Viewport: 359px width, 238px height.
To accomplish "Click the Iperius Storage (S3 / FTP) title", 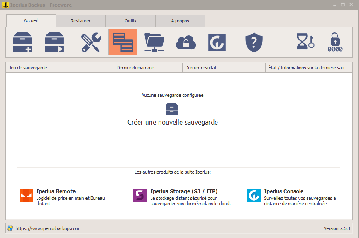I will (x=184, y=191).
